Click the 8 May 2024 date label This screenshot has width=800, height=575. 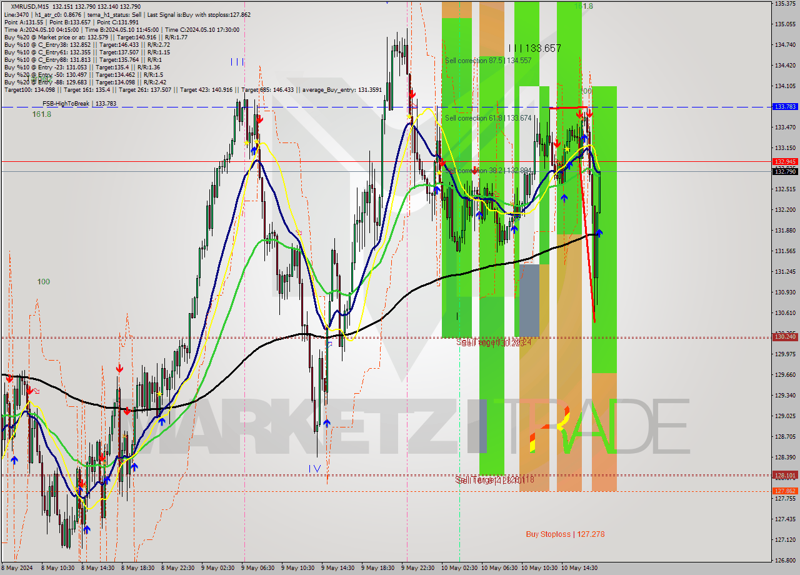click(16, 568)
